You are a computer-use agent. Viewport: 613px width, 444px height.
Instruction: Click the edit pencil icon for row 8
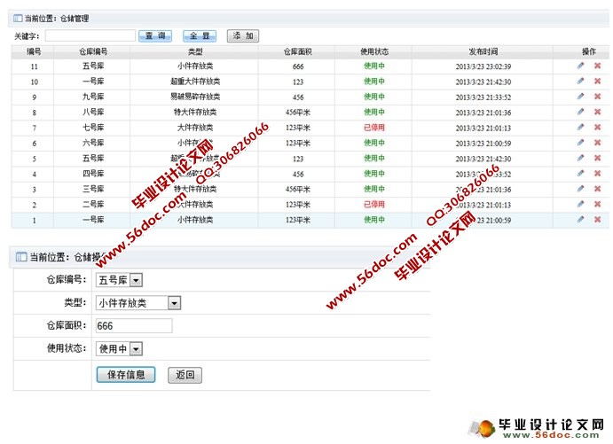(580, 112)
